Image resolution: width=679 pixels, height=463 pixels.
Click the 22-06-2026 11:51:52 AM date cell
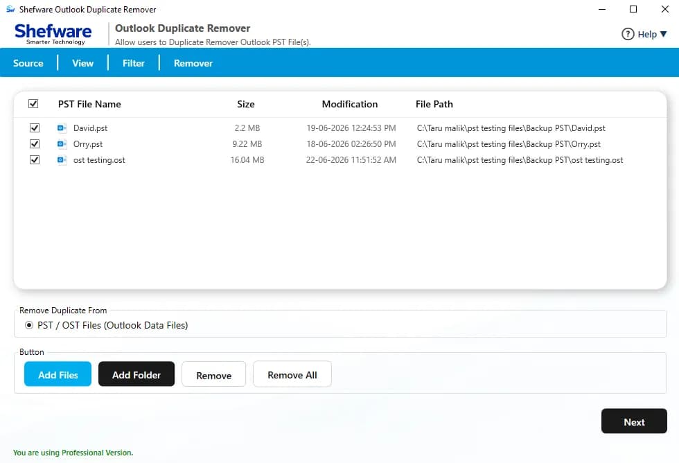tap(351, 160)
